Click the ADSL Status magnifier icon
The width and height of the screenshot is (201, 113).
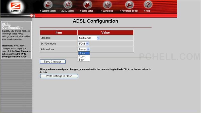pos(67,5)
